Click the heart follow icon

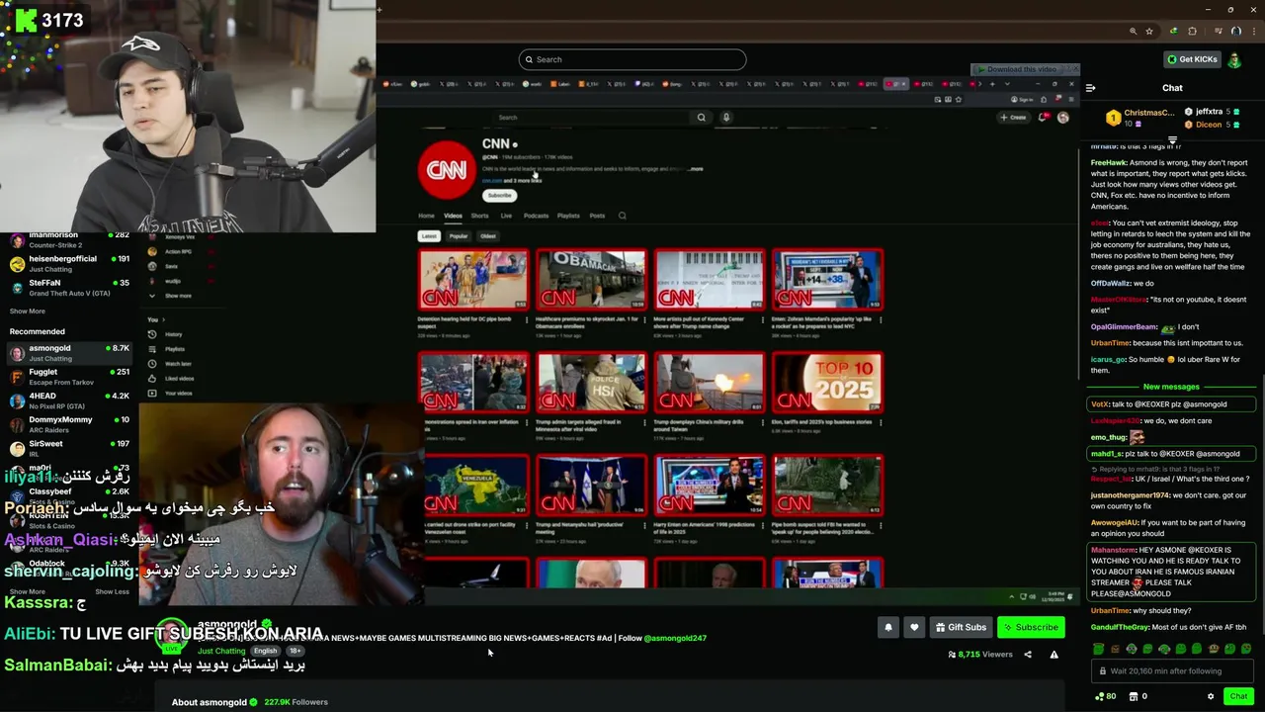914,627
